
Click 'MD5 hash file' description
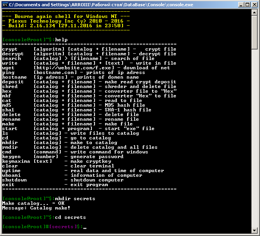pyautogui.click(x=125, y=105)
